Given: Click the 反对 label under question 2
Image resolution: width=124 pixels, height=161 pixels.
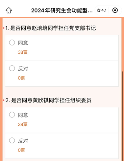Looking at the screenshot, I should [x=23, y=141].
